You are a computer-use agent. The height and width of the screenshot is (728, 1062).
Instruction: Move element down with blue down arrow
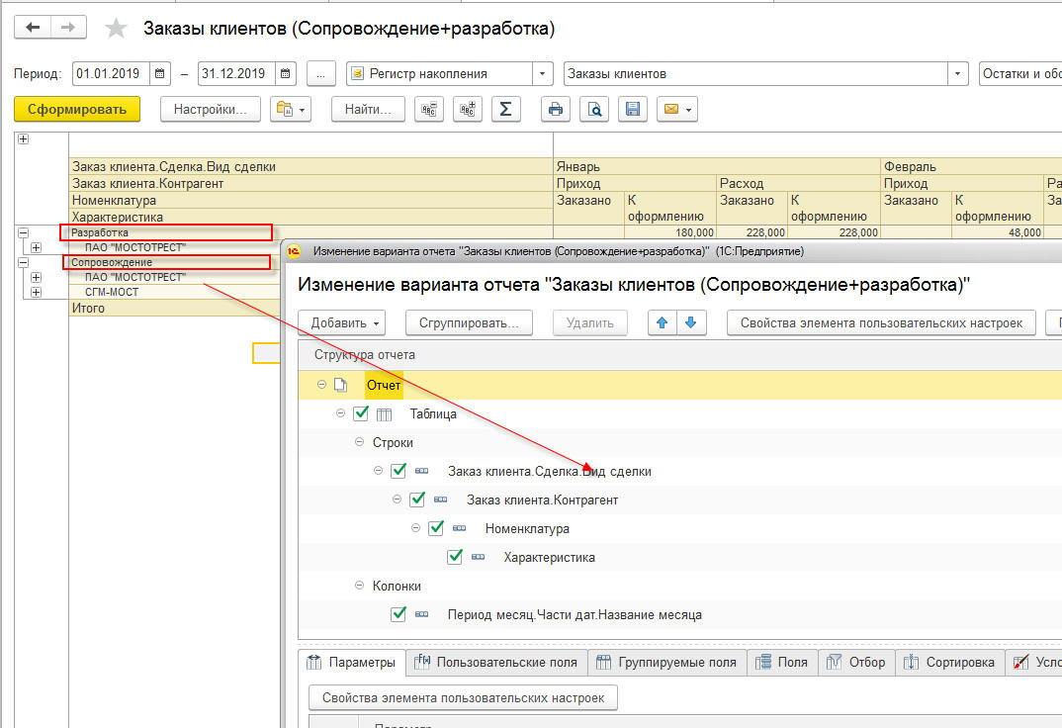click(691, 323)
